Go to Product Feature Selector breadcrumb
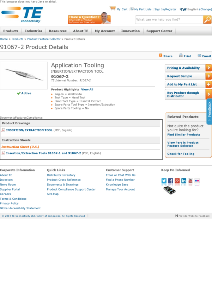 [x=44, y=39]
